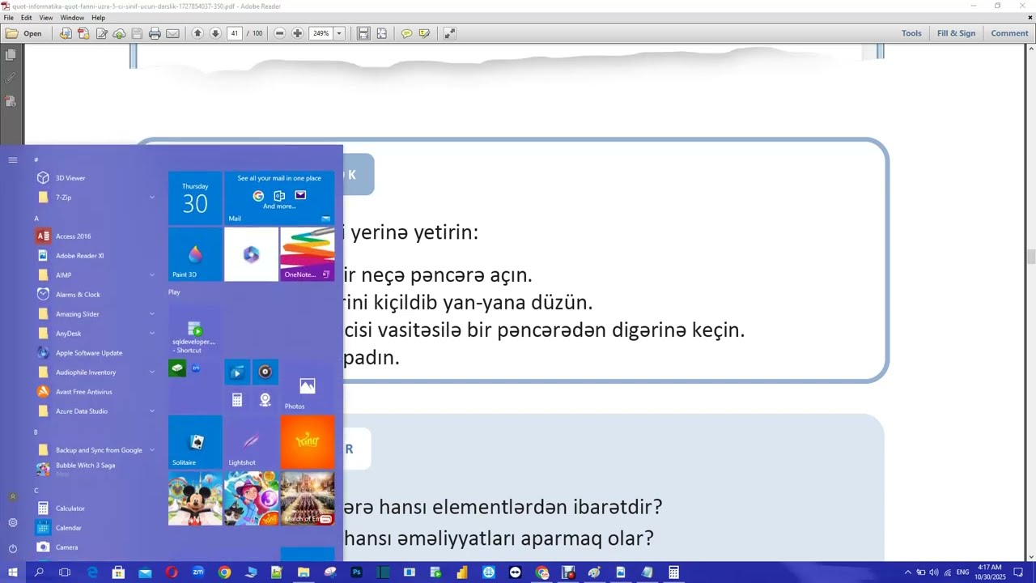Click the fit one full page icon
The image size is (1036, 583).
pyautogui.click(x=382, y=33)
